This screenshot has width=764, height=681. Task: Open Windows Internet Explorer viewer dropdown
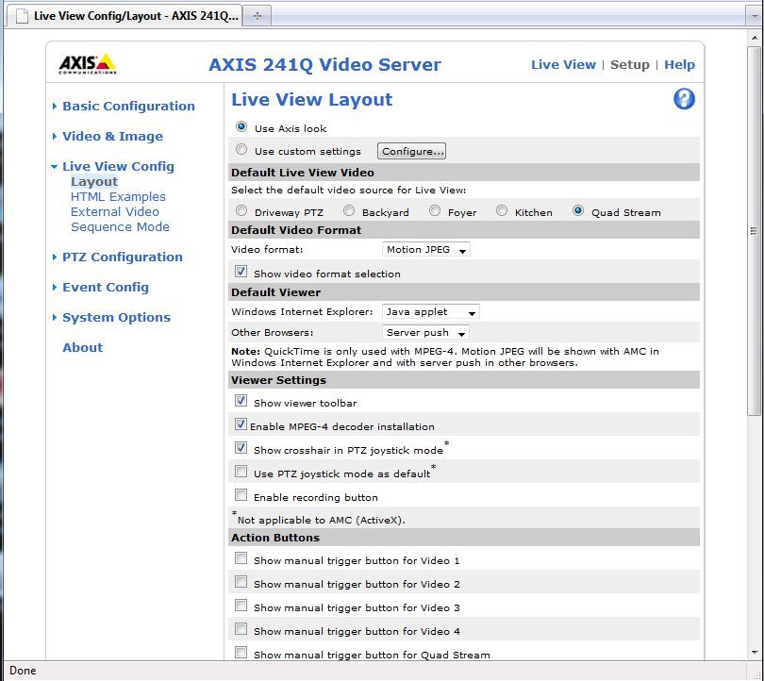[431, 312]
